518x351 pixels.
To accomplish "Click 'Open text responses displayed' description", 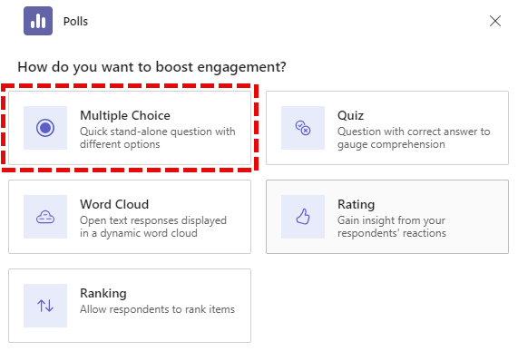I will [x=153, y=220].
